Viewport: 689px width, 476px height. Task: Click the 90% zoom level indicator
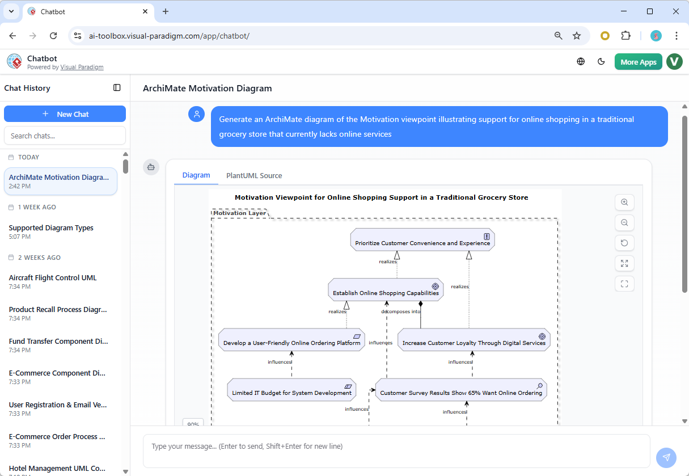(x=193, y=424)
